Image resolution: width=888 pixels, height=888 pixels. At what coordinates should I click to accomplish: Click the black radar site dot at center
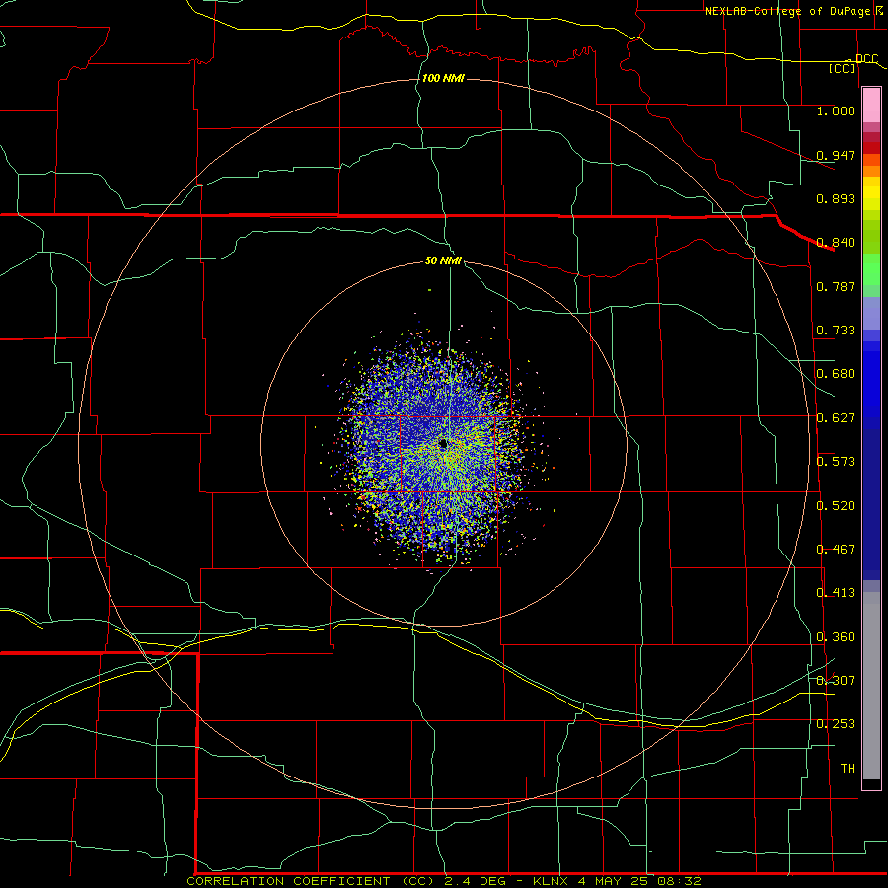pyautogui.click(x=443, y=443)
